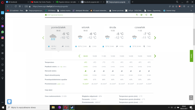Screen dimensions: 195x110
Task: Add page to bookmarks with heart icon
Action: point(180,6)
